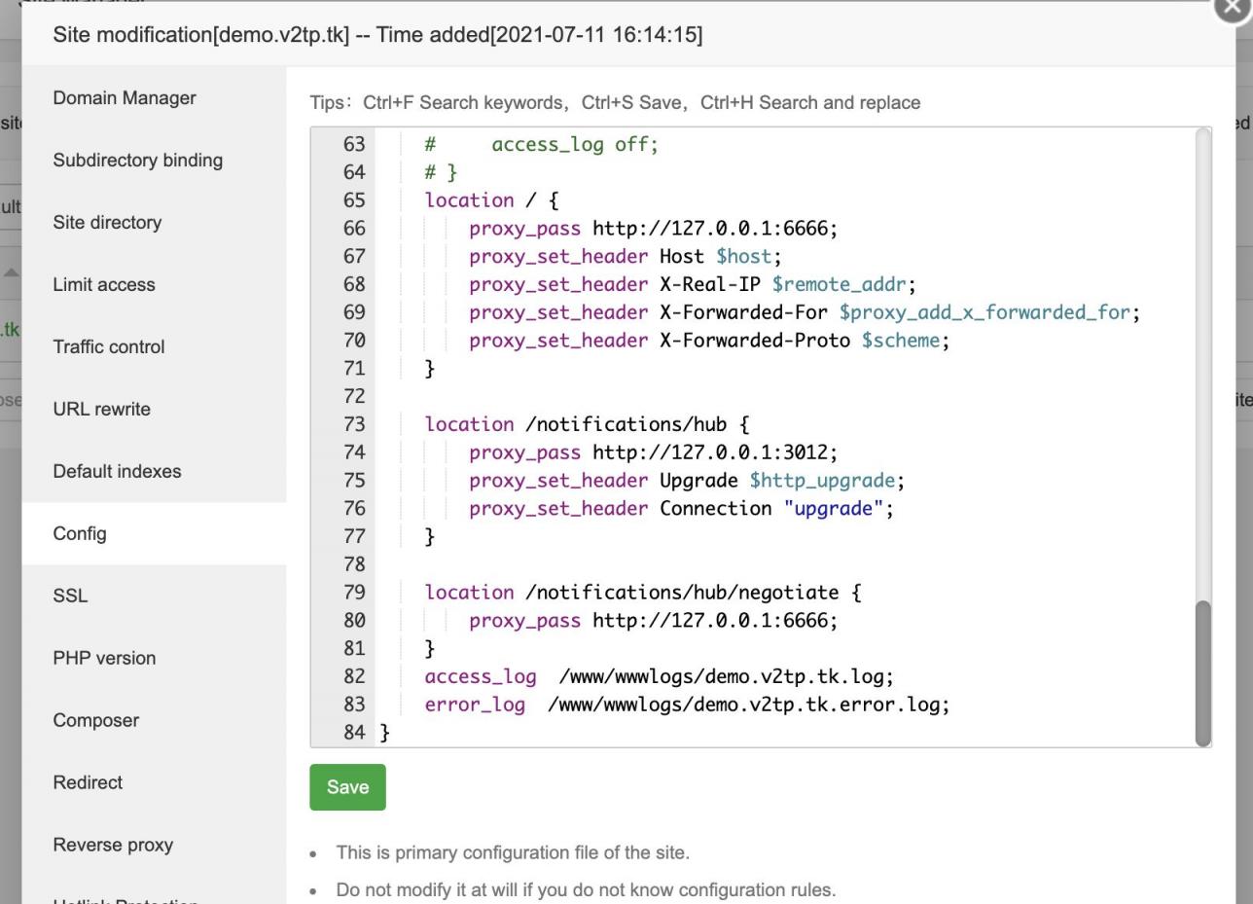
Task: Go to Traffic control settings
Action: tap(109, 347)
